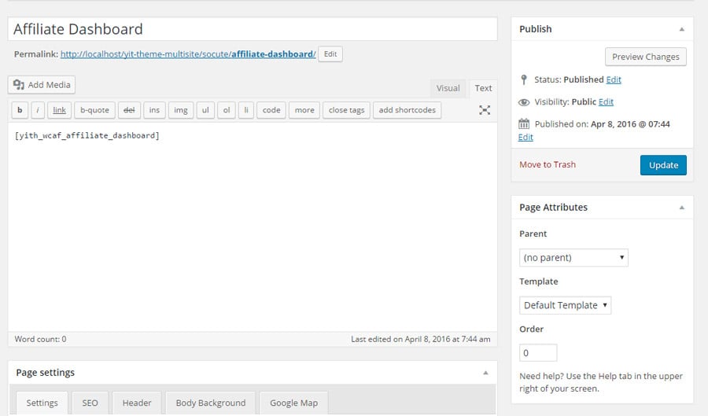Click the visibility eye icon
The height and width of the screenshot is (416, 708).
(524, 102)
